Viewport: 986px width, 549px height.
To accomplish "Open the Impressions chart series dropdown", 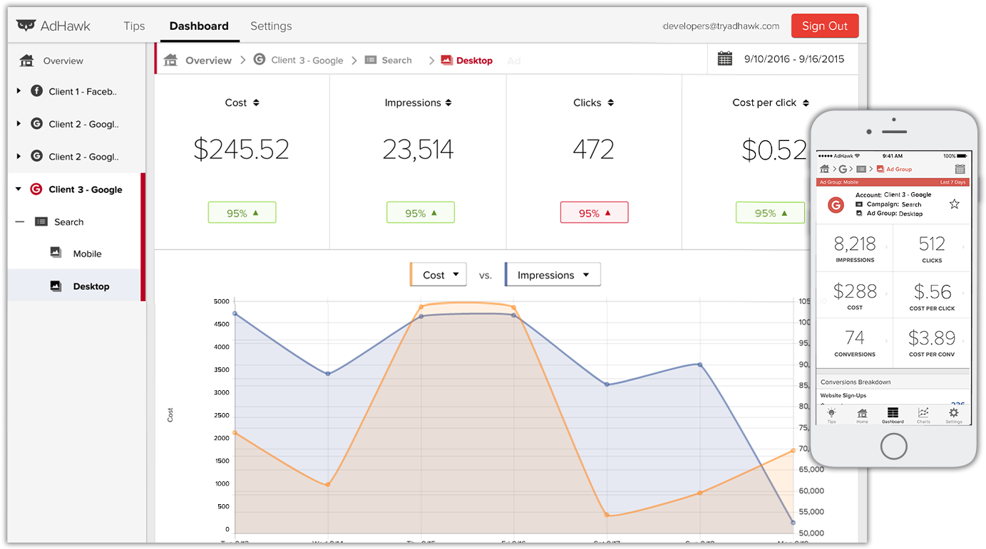I will pyautogui.click(x=553, y=275).
